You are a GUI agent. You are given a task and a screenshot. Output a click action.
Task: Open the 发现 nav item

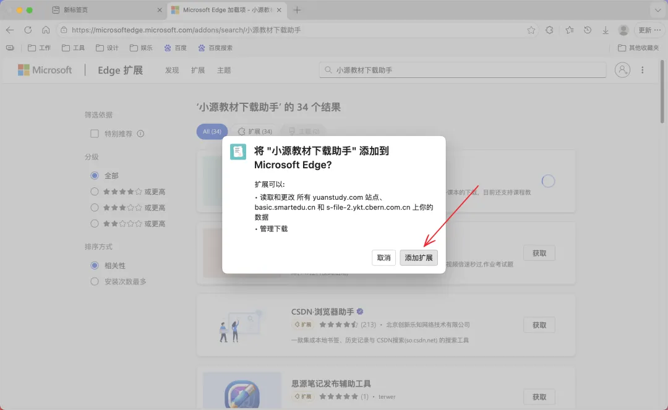[172, 70]
